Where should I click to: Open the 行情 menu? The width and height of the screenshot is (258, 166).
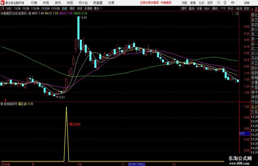click(34, 3)
